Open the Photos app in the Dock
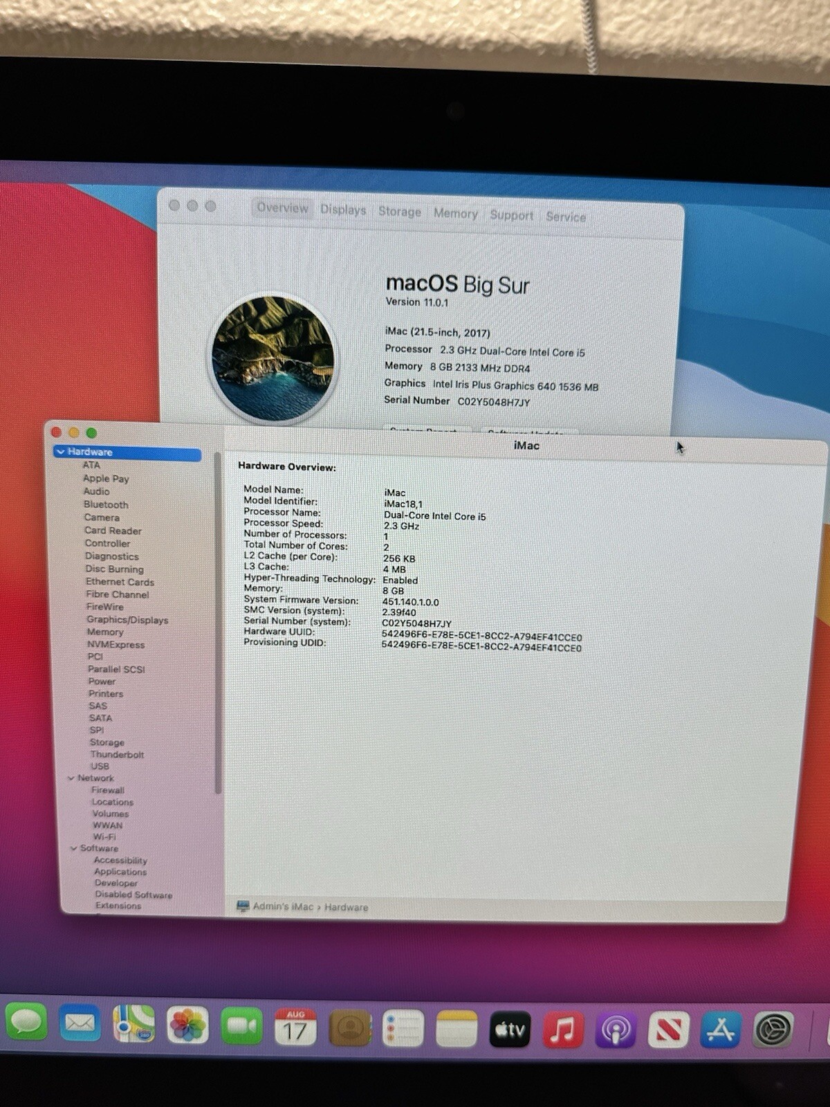The height and width of the screenshot is (1107, 830). tap(187, 1025)
